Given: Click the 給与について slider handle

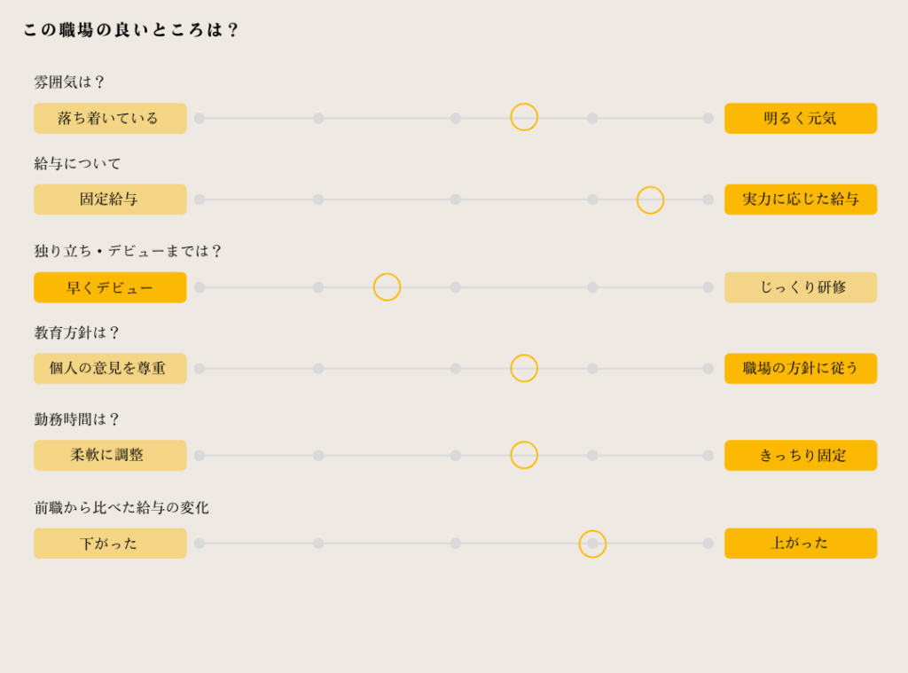Looking at the screenshot, I should (650, 200).
